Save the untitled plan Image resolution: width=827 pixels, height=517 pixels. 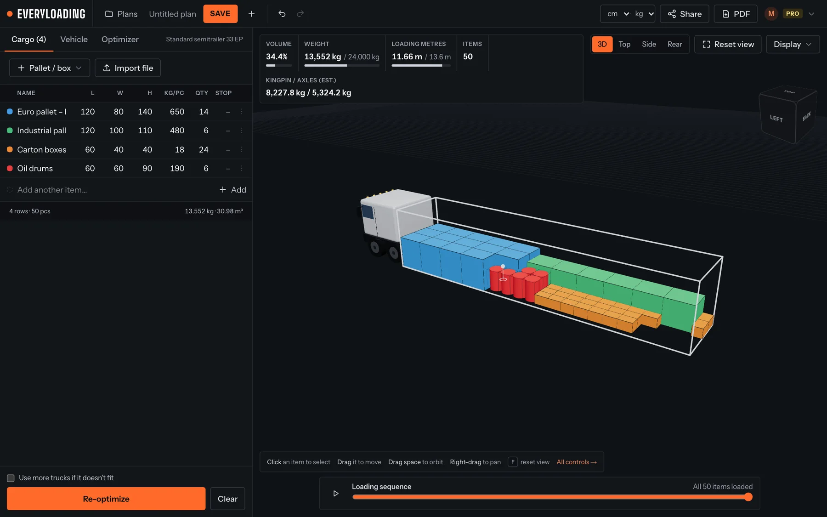point(220,14)
